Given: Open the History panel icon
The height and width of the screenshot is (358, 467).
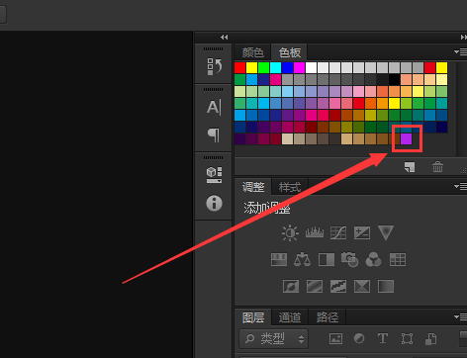Looking at the screenshot, I should (214, 66).
